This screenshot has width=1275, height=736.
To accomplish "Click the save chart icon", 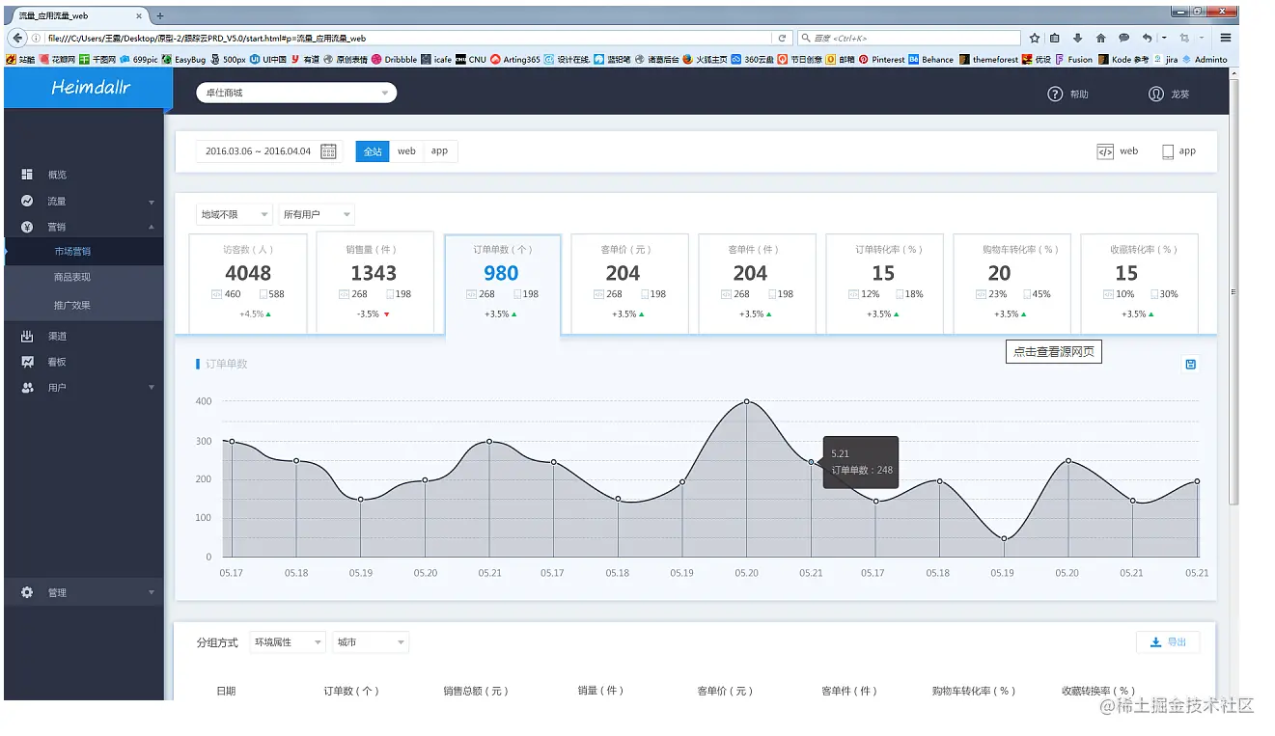I will point(1190,364).
